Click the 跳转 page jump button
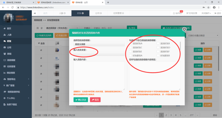The height and width of the screenshot is (118, 222). 215,115
